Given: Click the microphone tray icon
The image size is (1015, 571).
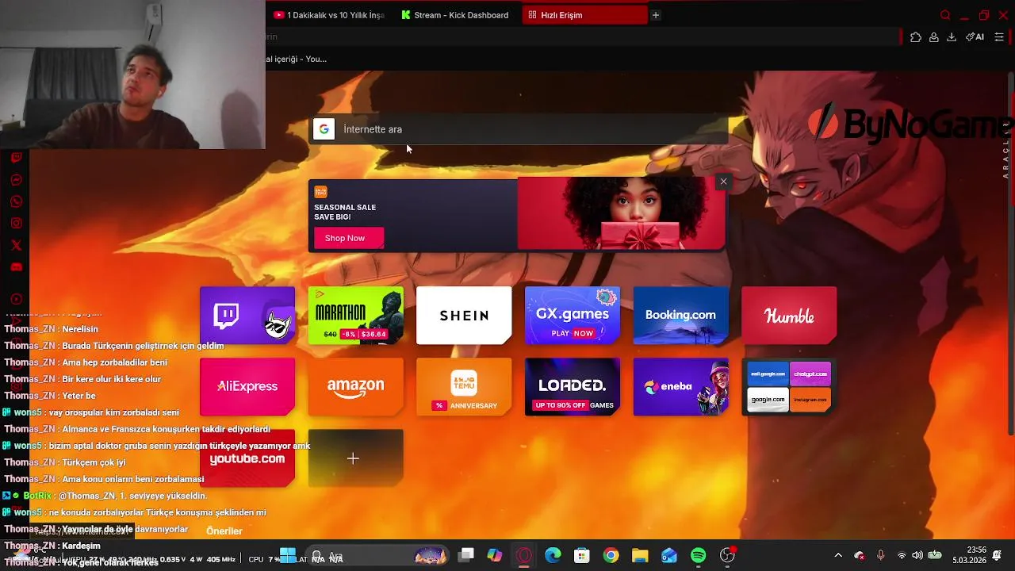Looking at the screenshot, I should [x=880, y=555].
